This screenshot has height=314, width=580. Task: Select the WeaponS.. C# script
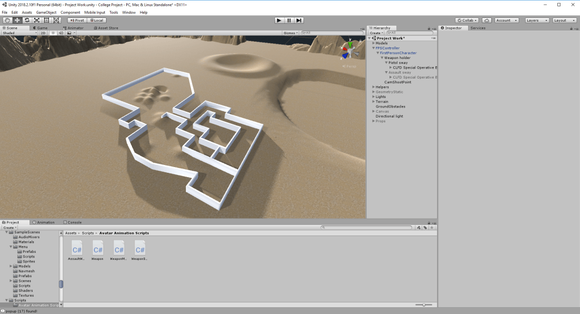pyautogui.click(x=139, y=251)
